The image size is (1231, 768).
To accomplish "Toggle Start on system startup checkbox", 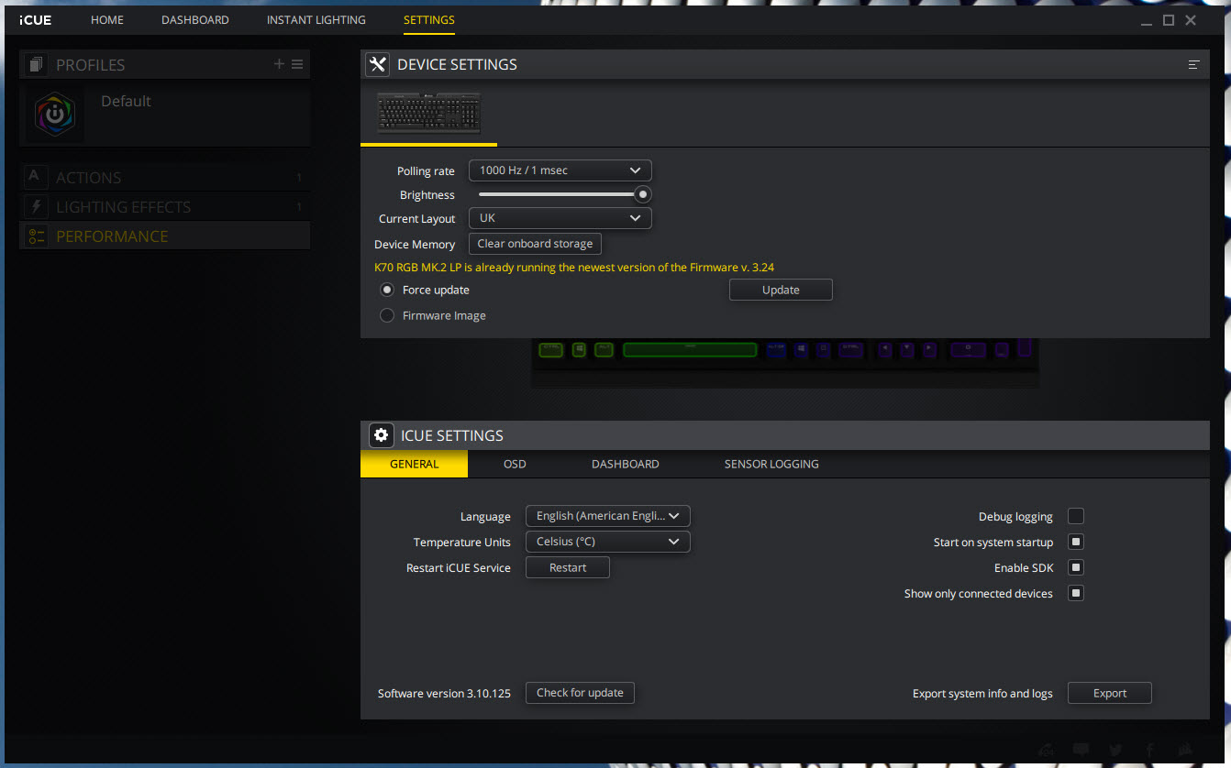I will (1076, 542).
